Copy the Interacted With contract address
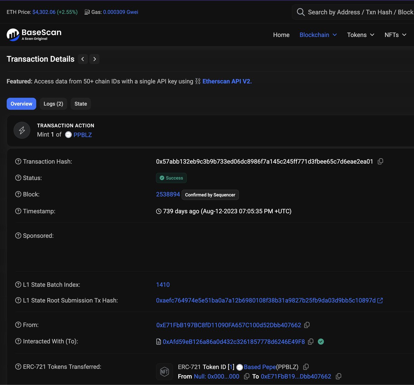The height and width of the screenshot is (385, 414). [310, 341]
